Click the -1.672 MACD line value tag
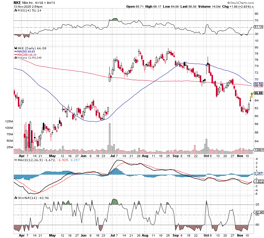Image resolution: width=264 pixels, height=238 pixels. click(x=258, y=181)
